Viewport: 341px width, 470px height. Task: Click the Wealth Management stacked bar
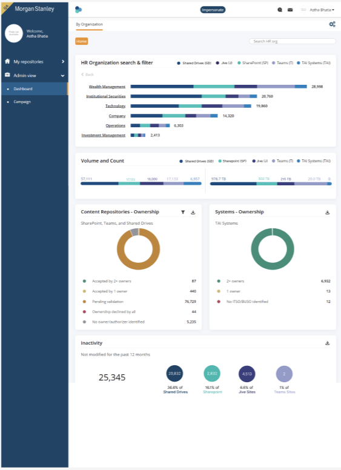coord(219,87)
